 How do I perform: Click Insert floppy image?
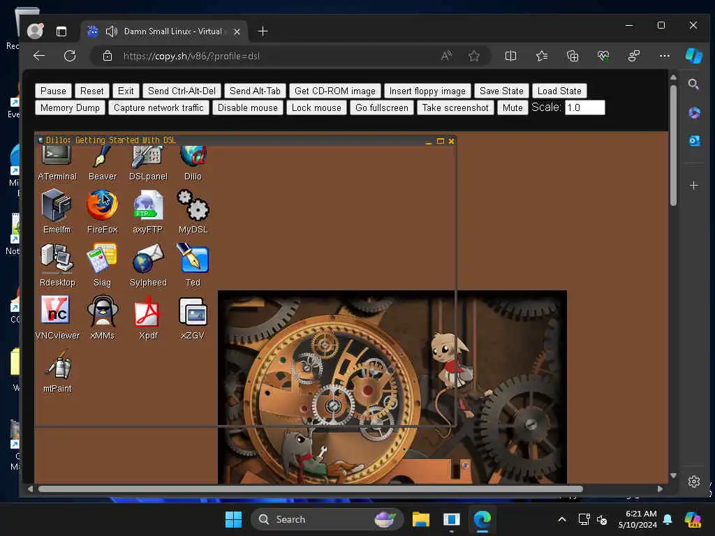coord(428,91)
